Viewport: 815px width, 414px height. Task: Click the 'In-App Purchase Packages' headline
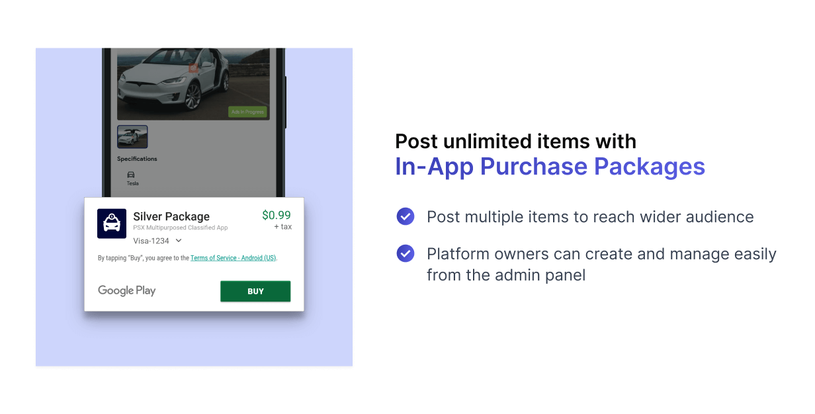point(550,167)
